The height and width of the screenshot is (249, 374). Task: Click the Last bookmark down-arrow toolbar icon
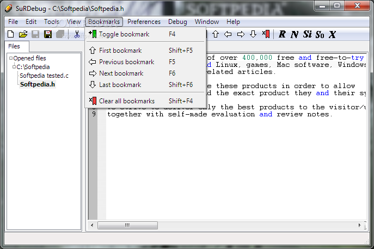[x=253, y=34]
